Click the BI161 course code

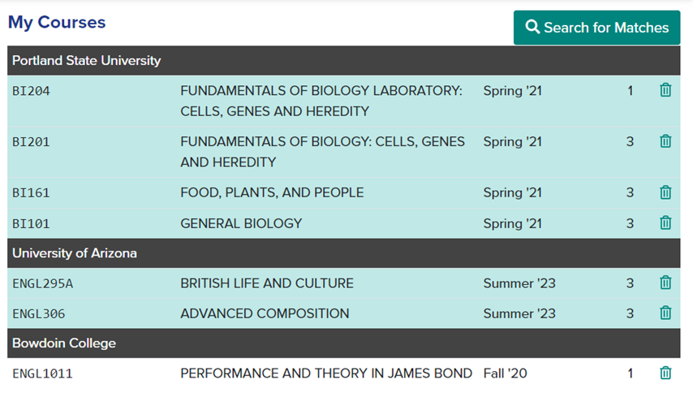coord(31,193)
